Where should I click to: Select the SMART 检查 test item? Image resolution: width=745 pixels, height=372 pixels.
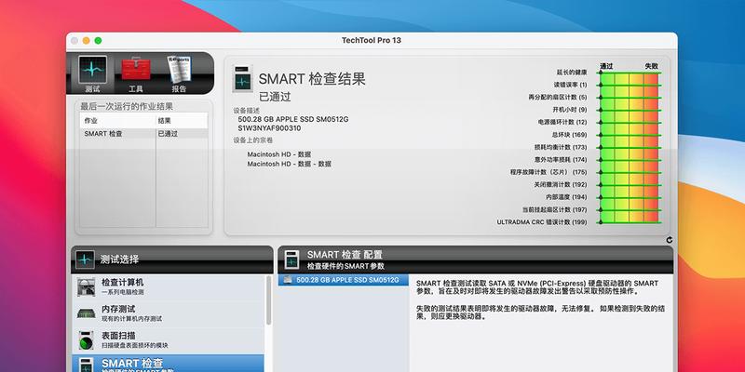(168, 364)
